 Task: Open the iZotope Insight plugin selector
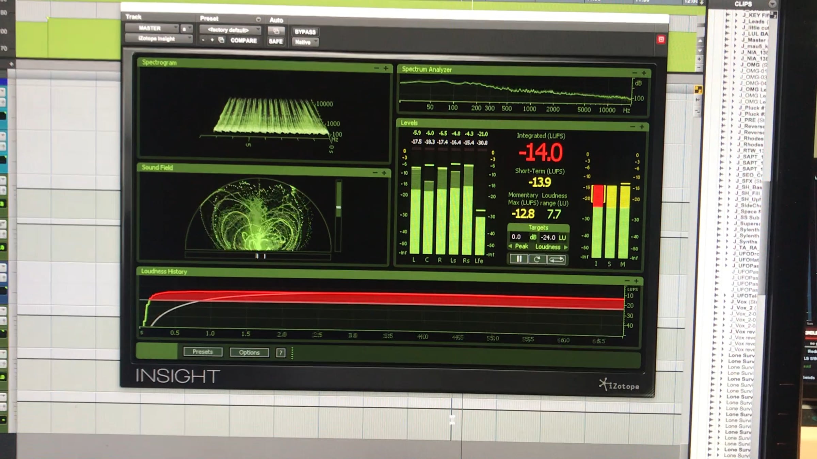pos(159,39)
